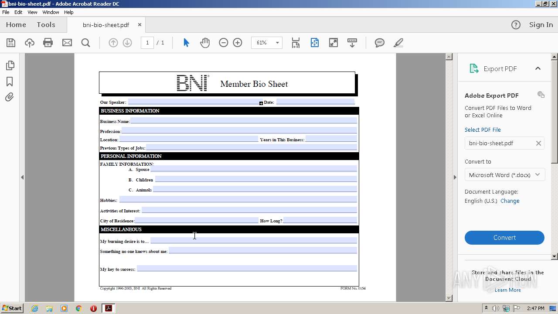The image size is (558, 314).
Task: Open the Attachments paperclip panel
Action: point(10,97)
